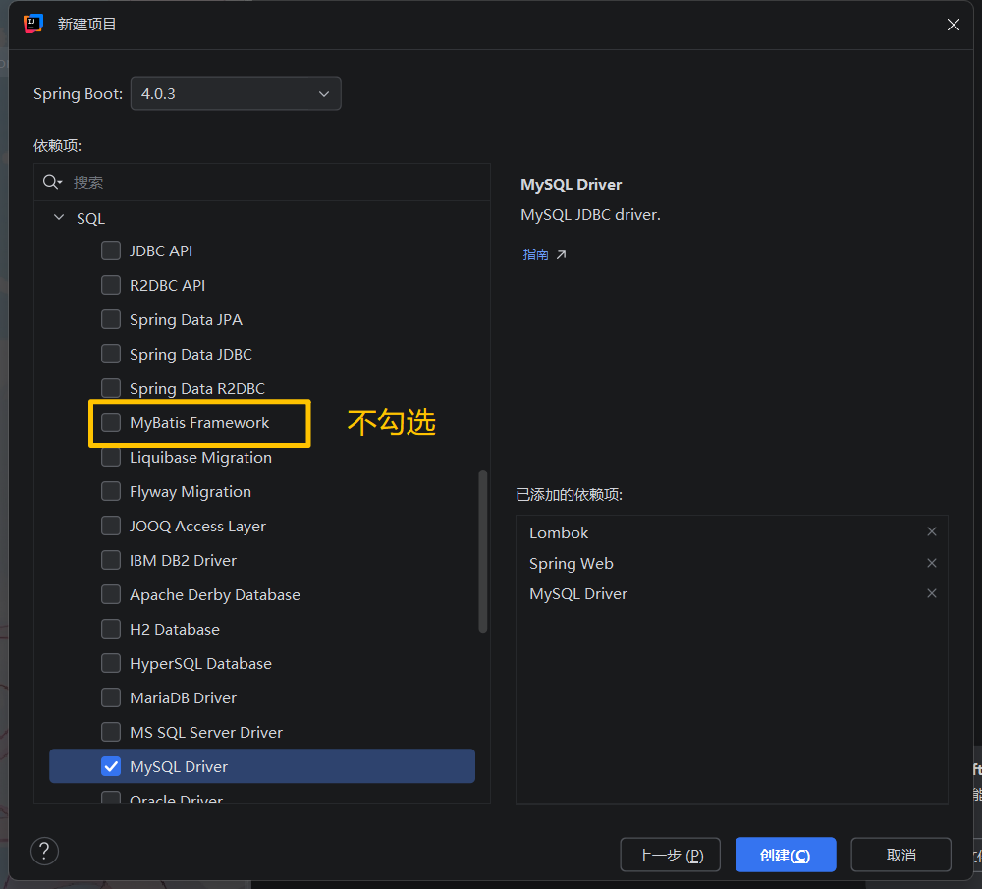Open the Spring Boot version dropdown

pos(236,94)
